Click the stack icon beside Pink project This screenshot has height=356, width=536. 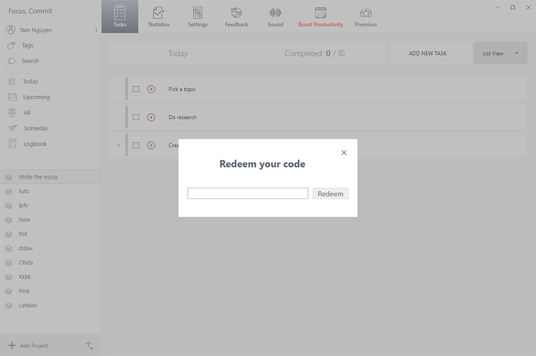click(9, 291)
